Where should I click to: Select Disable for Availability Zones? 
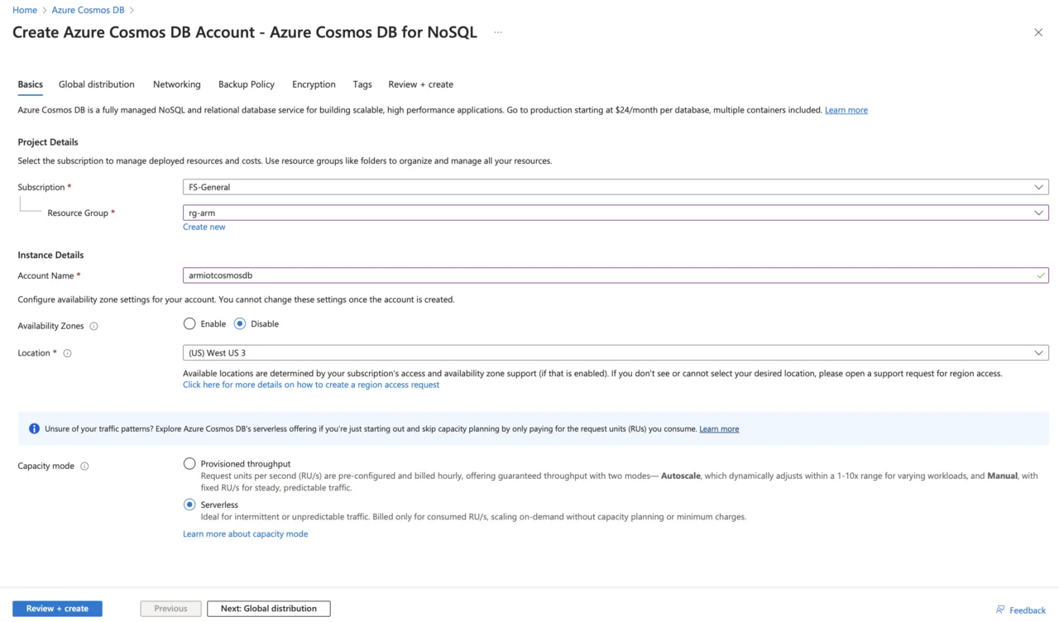point(240,324)
